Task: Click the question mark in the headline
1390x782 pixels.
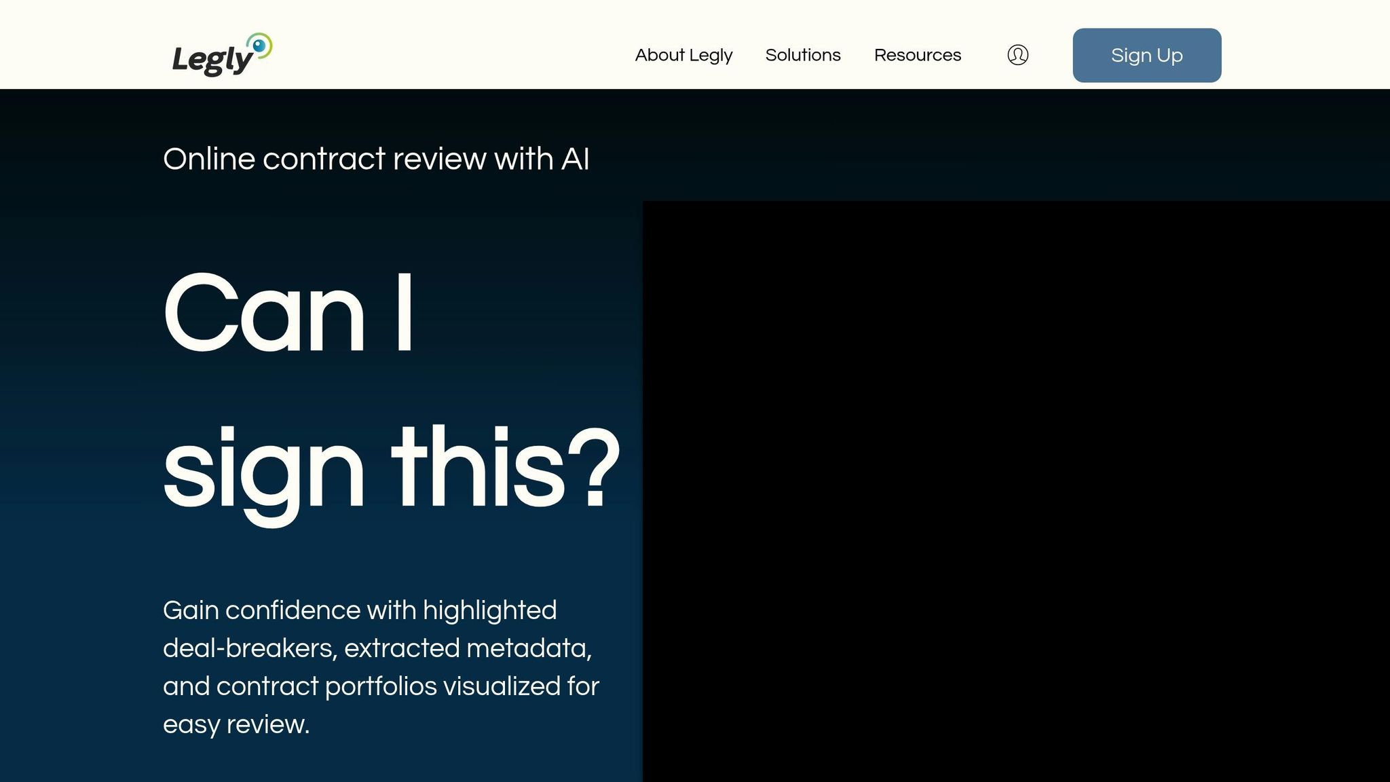Action: click(x=595, y=468)
